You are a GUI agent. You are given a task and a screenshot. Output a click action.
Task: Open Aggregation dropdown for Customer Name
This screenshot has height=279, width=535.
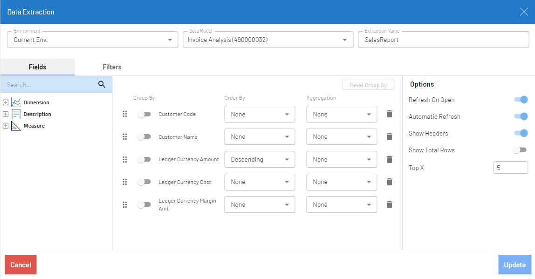point(342,137)
